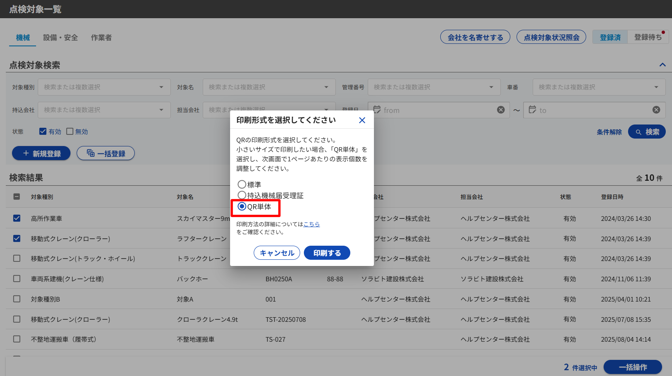
Task: Click the 一括登録 bulk register button
Action: coord(106,153)
